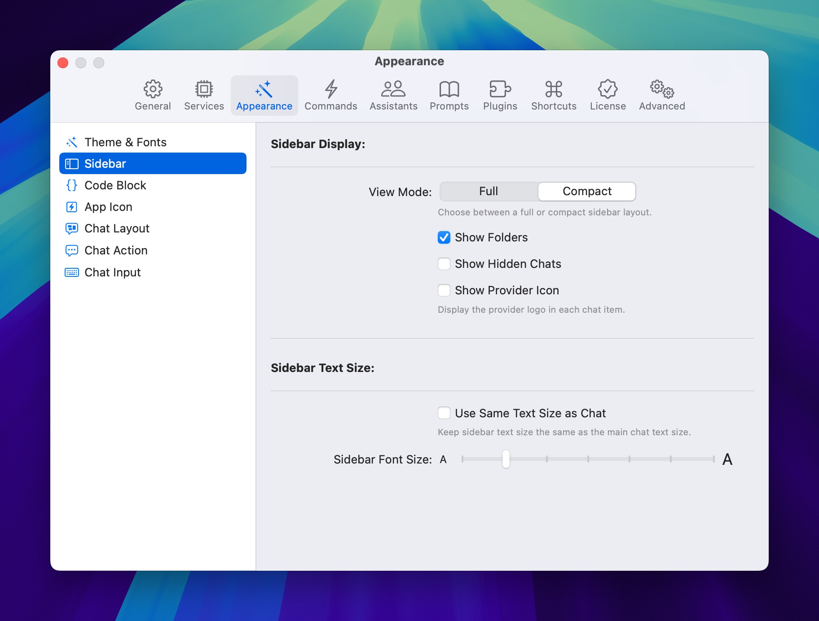The width and height of the screenshot is (819, 621).
Task: Open the Assistants people icon
Action: [x=393, y=89]
